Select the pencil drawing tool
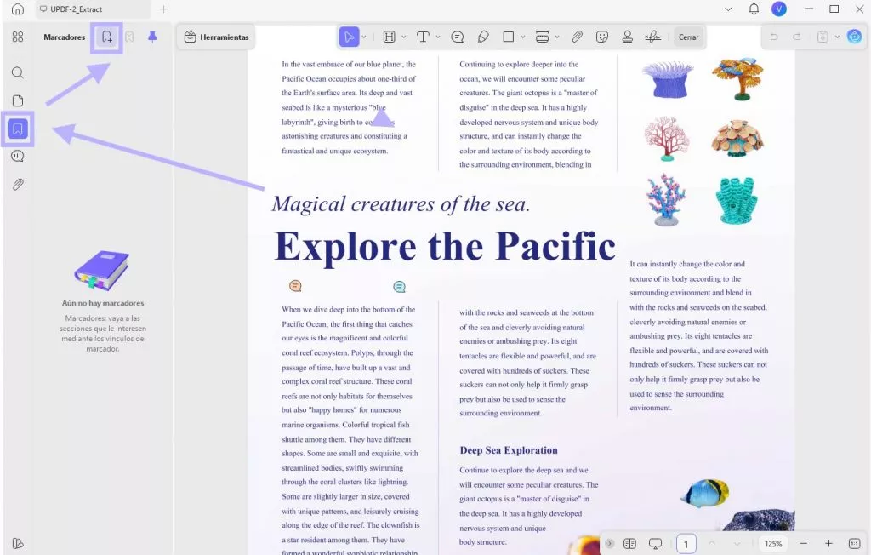 (x=483, y=37)
